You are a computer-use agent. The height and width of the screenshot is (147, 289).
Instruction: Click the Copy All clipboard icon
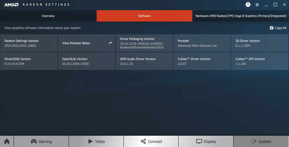point(271,28)
